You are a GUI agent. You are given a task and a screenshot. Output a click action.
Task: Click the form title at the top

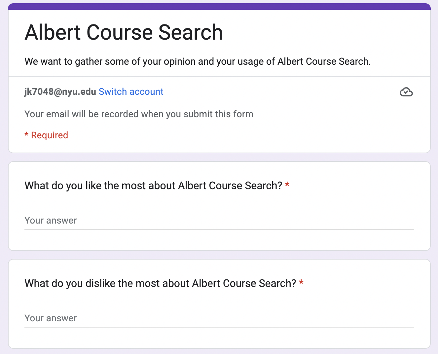(x=124, y=32)
